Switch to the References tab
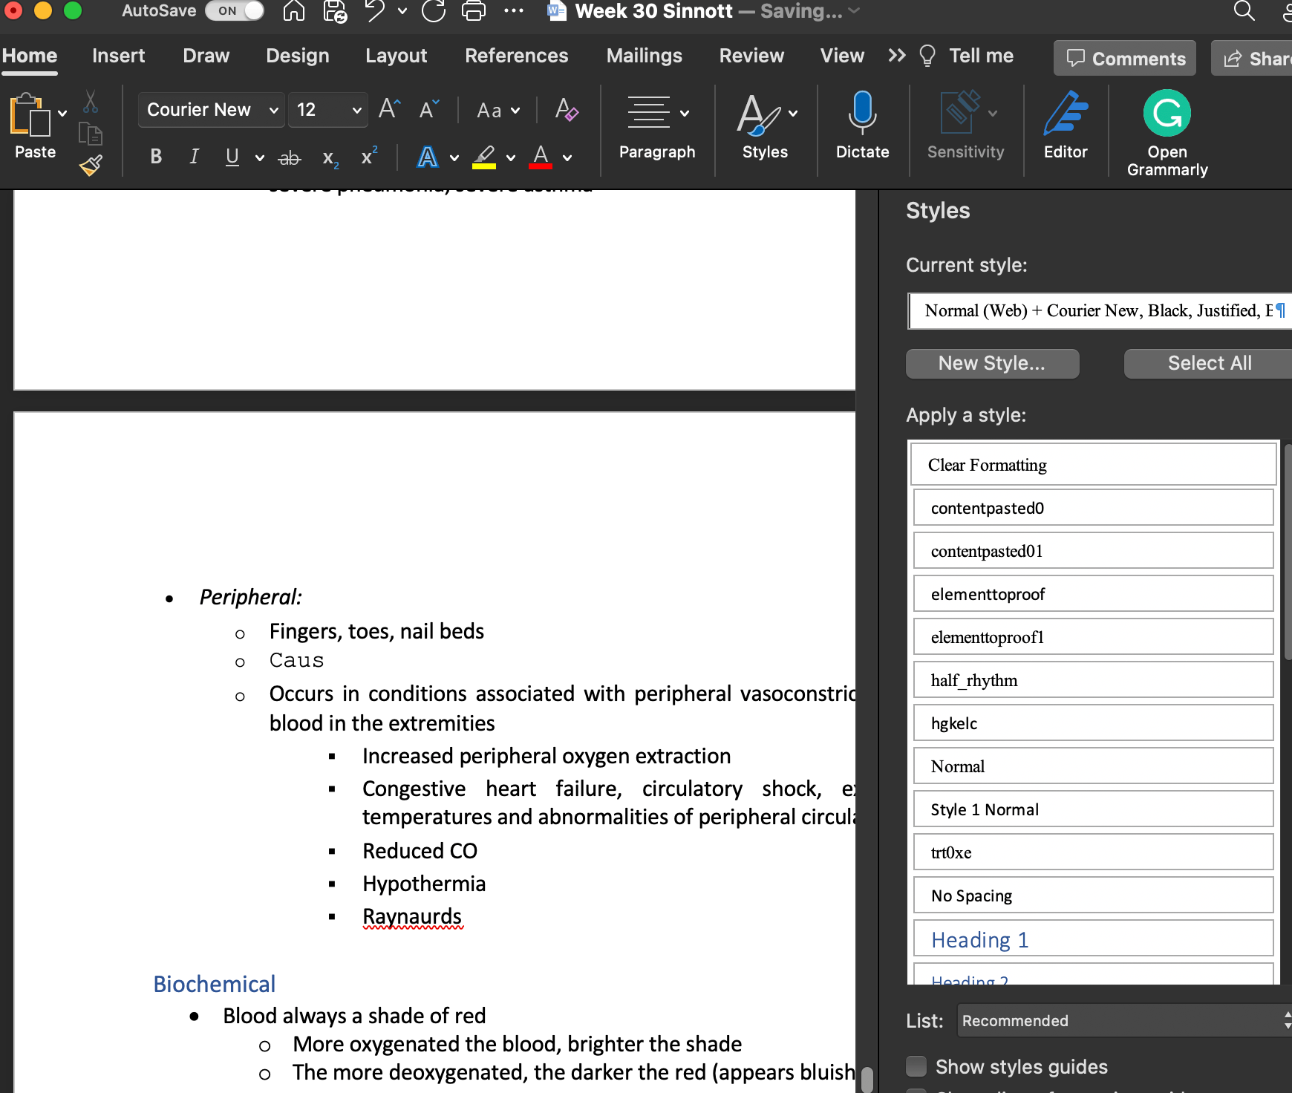 click(x=516, y=56)
